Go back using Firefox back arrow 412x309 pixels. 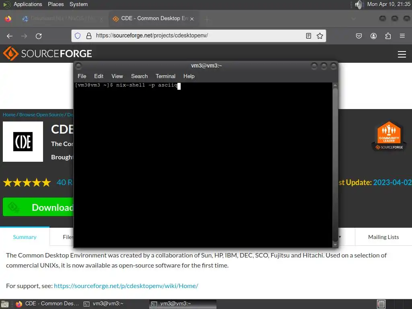[x=10, y=36]
